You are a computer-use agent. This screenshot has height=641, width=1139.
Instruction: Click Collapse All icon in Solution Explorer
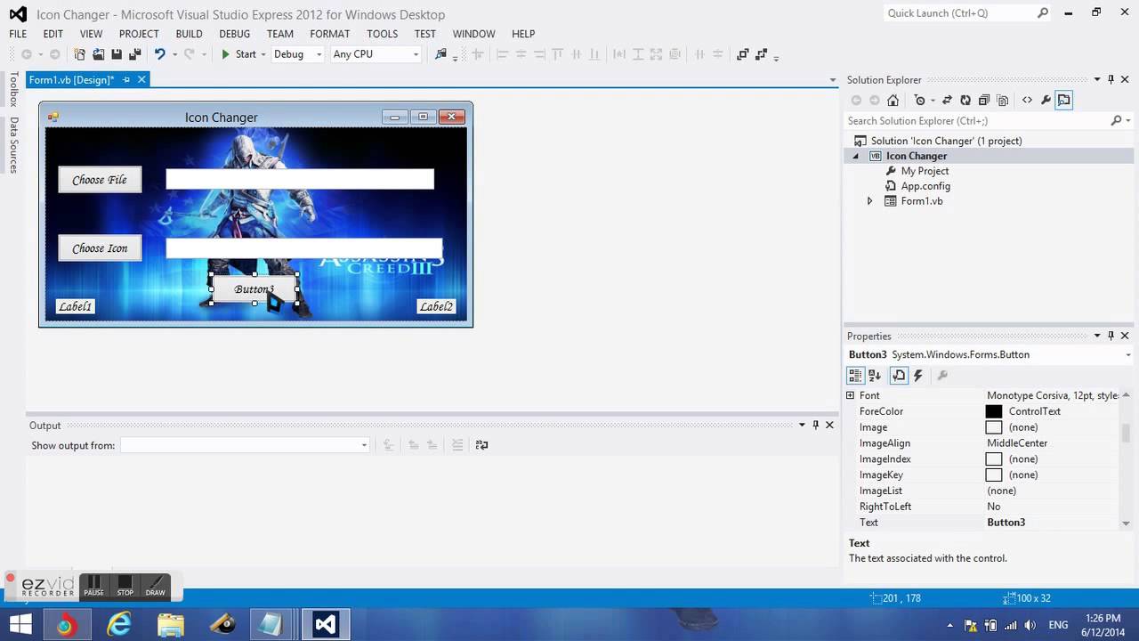pos(984,101)
